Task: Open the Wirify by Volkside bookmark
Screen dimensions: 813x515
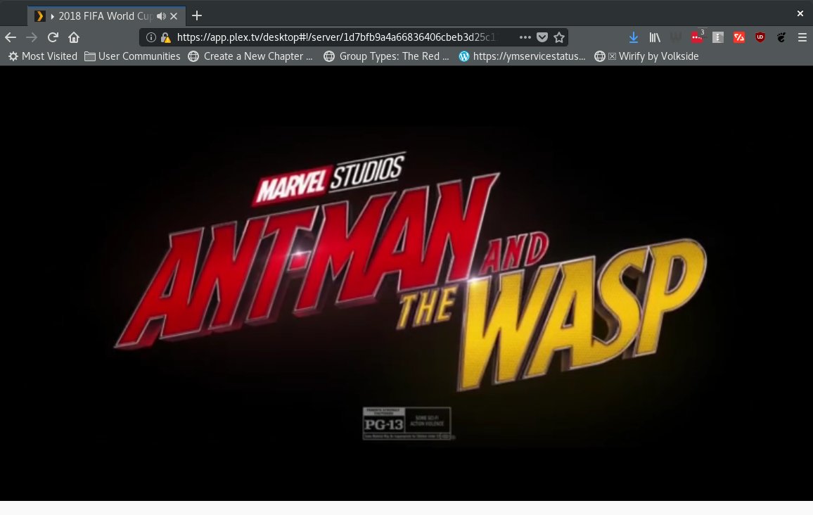Action: click(x=646, y=56)
